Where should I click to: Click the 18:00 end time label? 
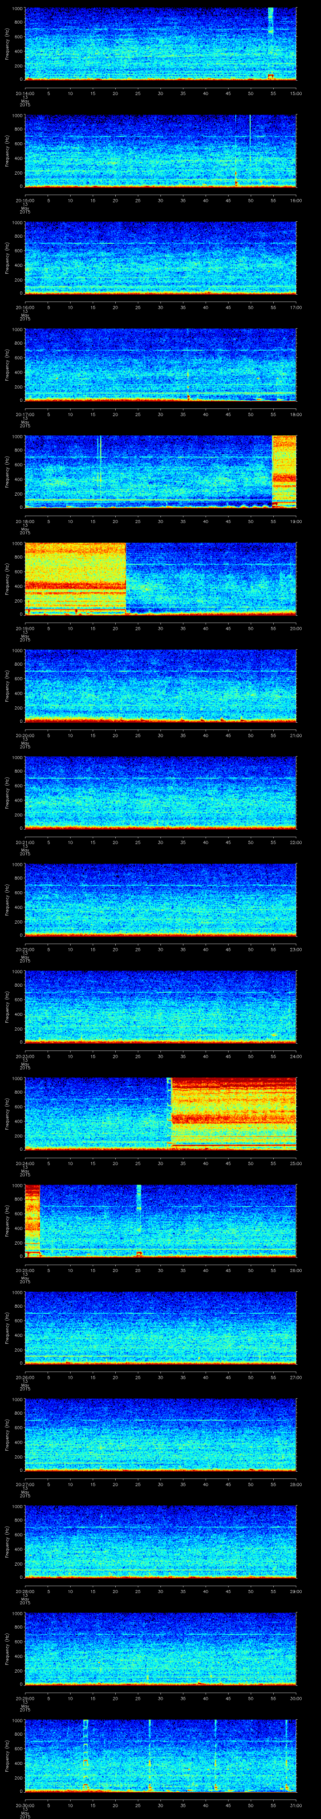point(296,414)
